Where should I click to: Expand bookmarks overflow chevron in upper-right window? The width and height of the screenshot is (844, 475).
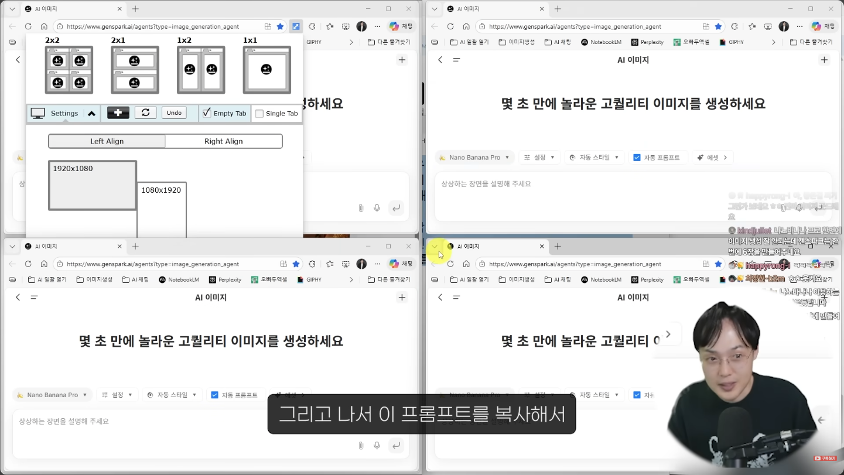pyautogui.click(x=773, y=42)
